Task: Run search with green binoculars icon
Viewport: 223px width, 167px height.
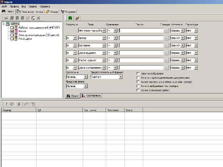Action: coord(70,18)
